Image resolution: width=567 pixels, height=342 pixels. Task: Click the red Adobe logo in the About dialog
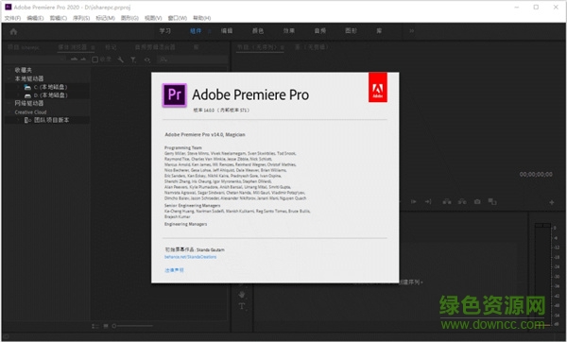pos(377,88)
